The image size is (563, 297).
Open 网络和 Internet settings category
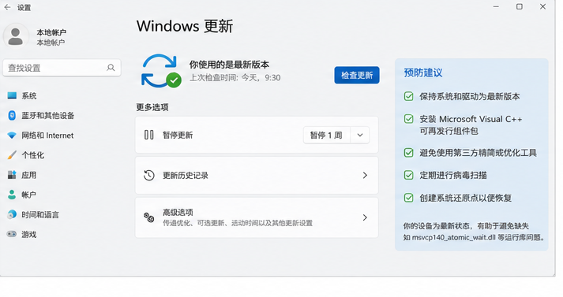(47, 136)
